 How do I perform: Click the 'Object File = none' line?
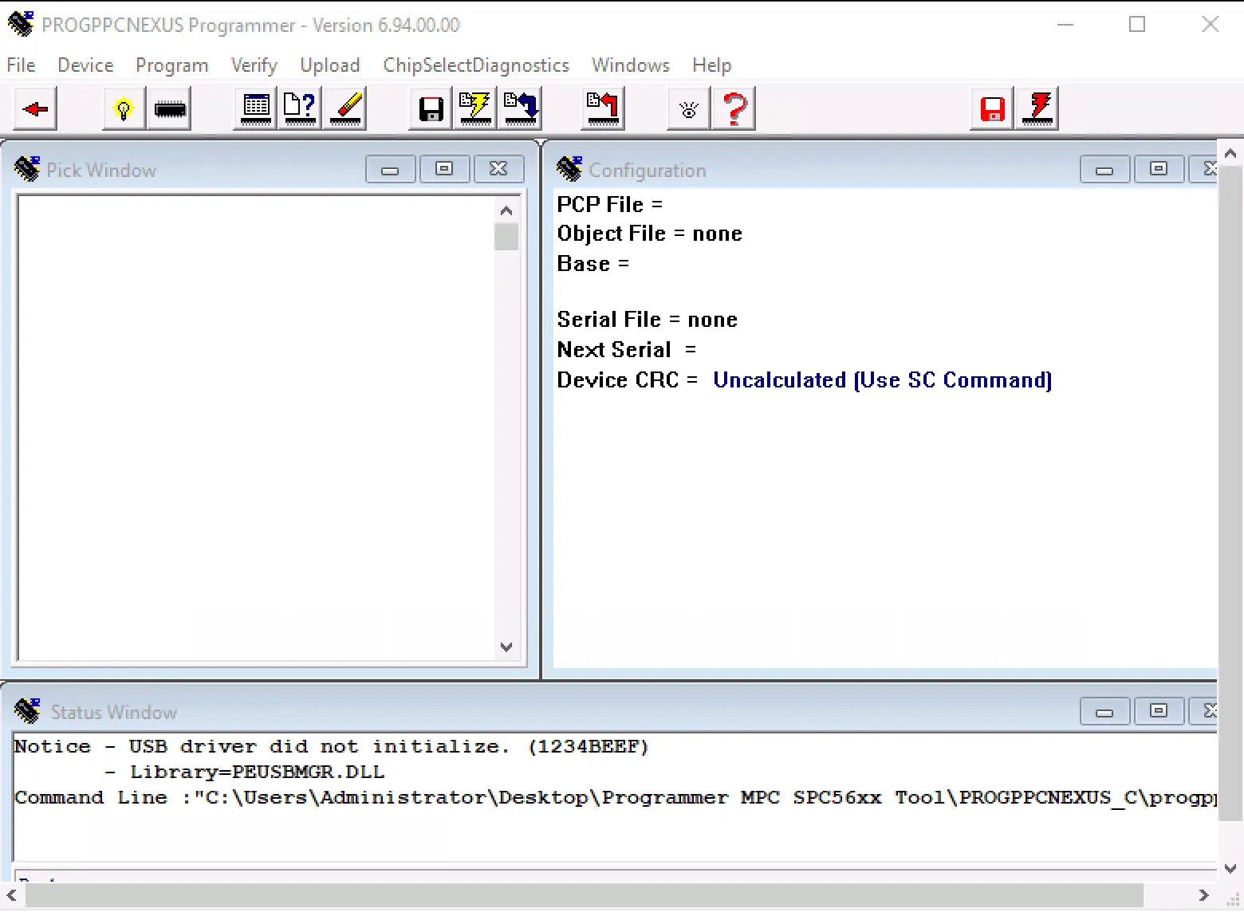click(650, 234)
